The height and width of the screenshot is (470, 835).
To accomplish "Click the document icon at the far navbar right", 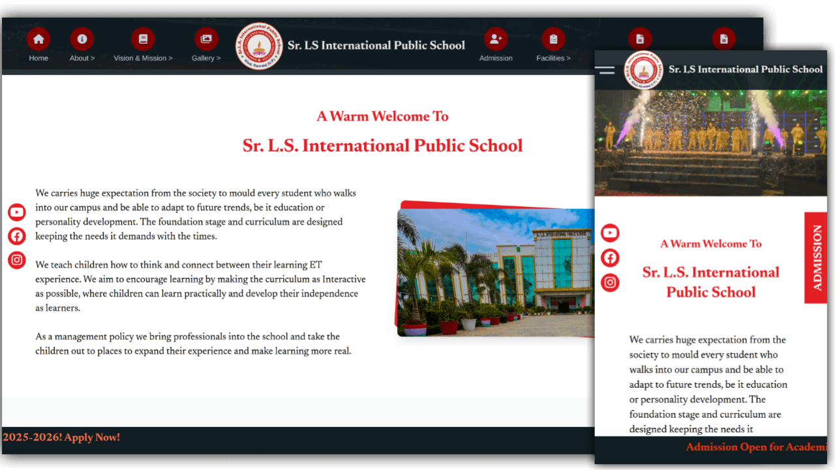I will tap(724, 39).
